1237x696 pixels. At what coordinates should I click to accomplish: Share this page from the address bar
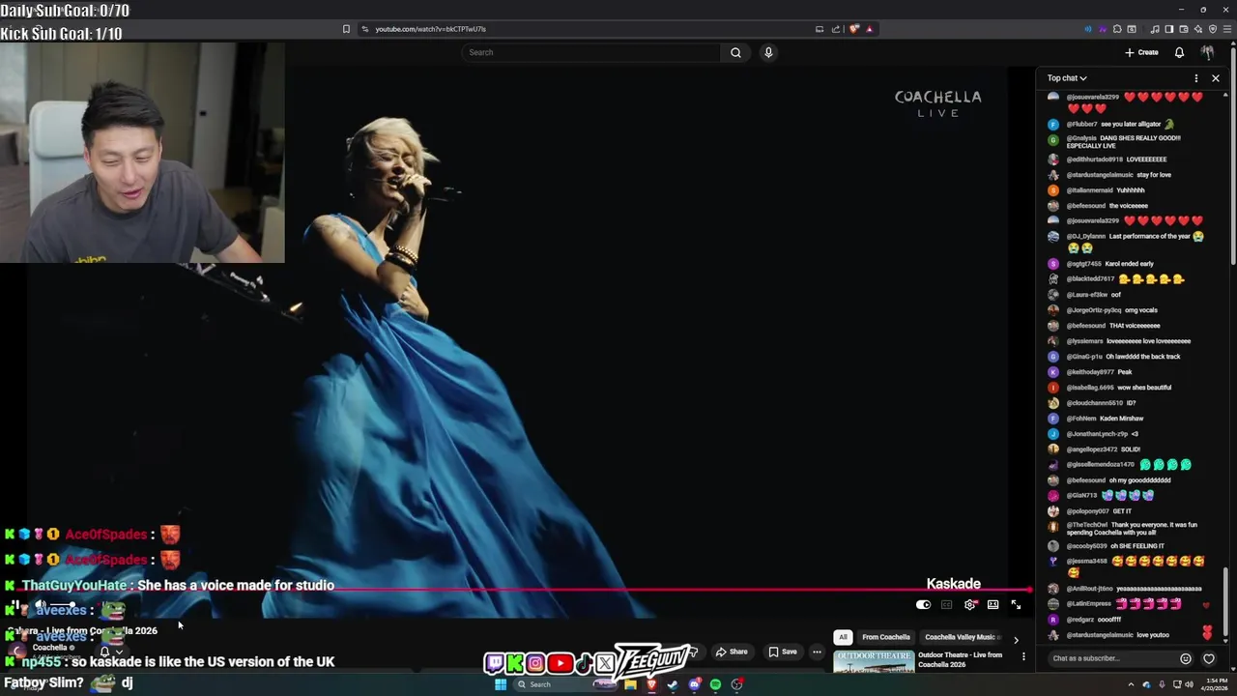pos(836,29)
